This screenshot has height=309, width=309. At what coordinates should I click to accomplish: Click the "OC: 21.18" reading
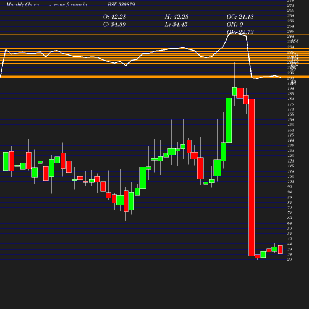[x=240, y=17]
